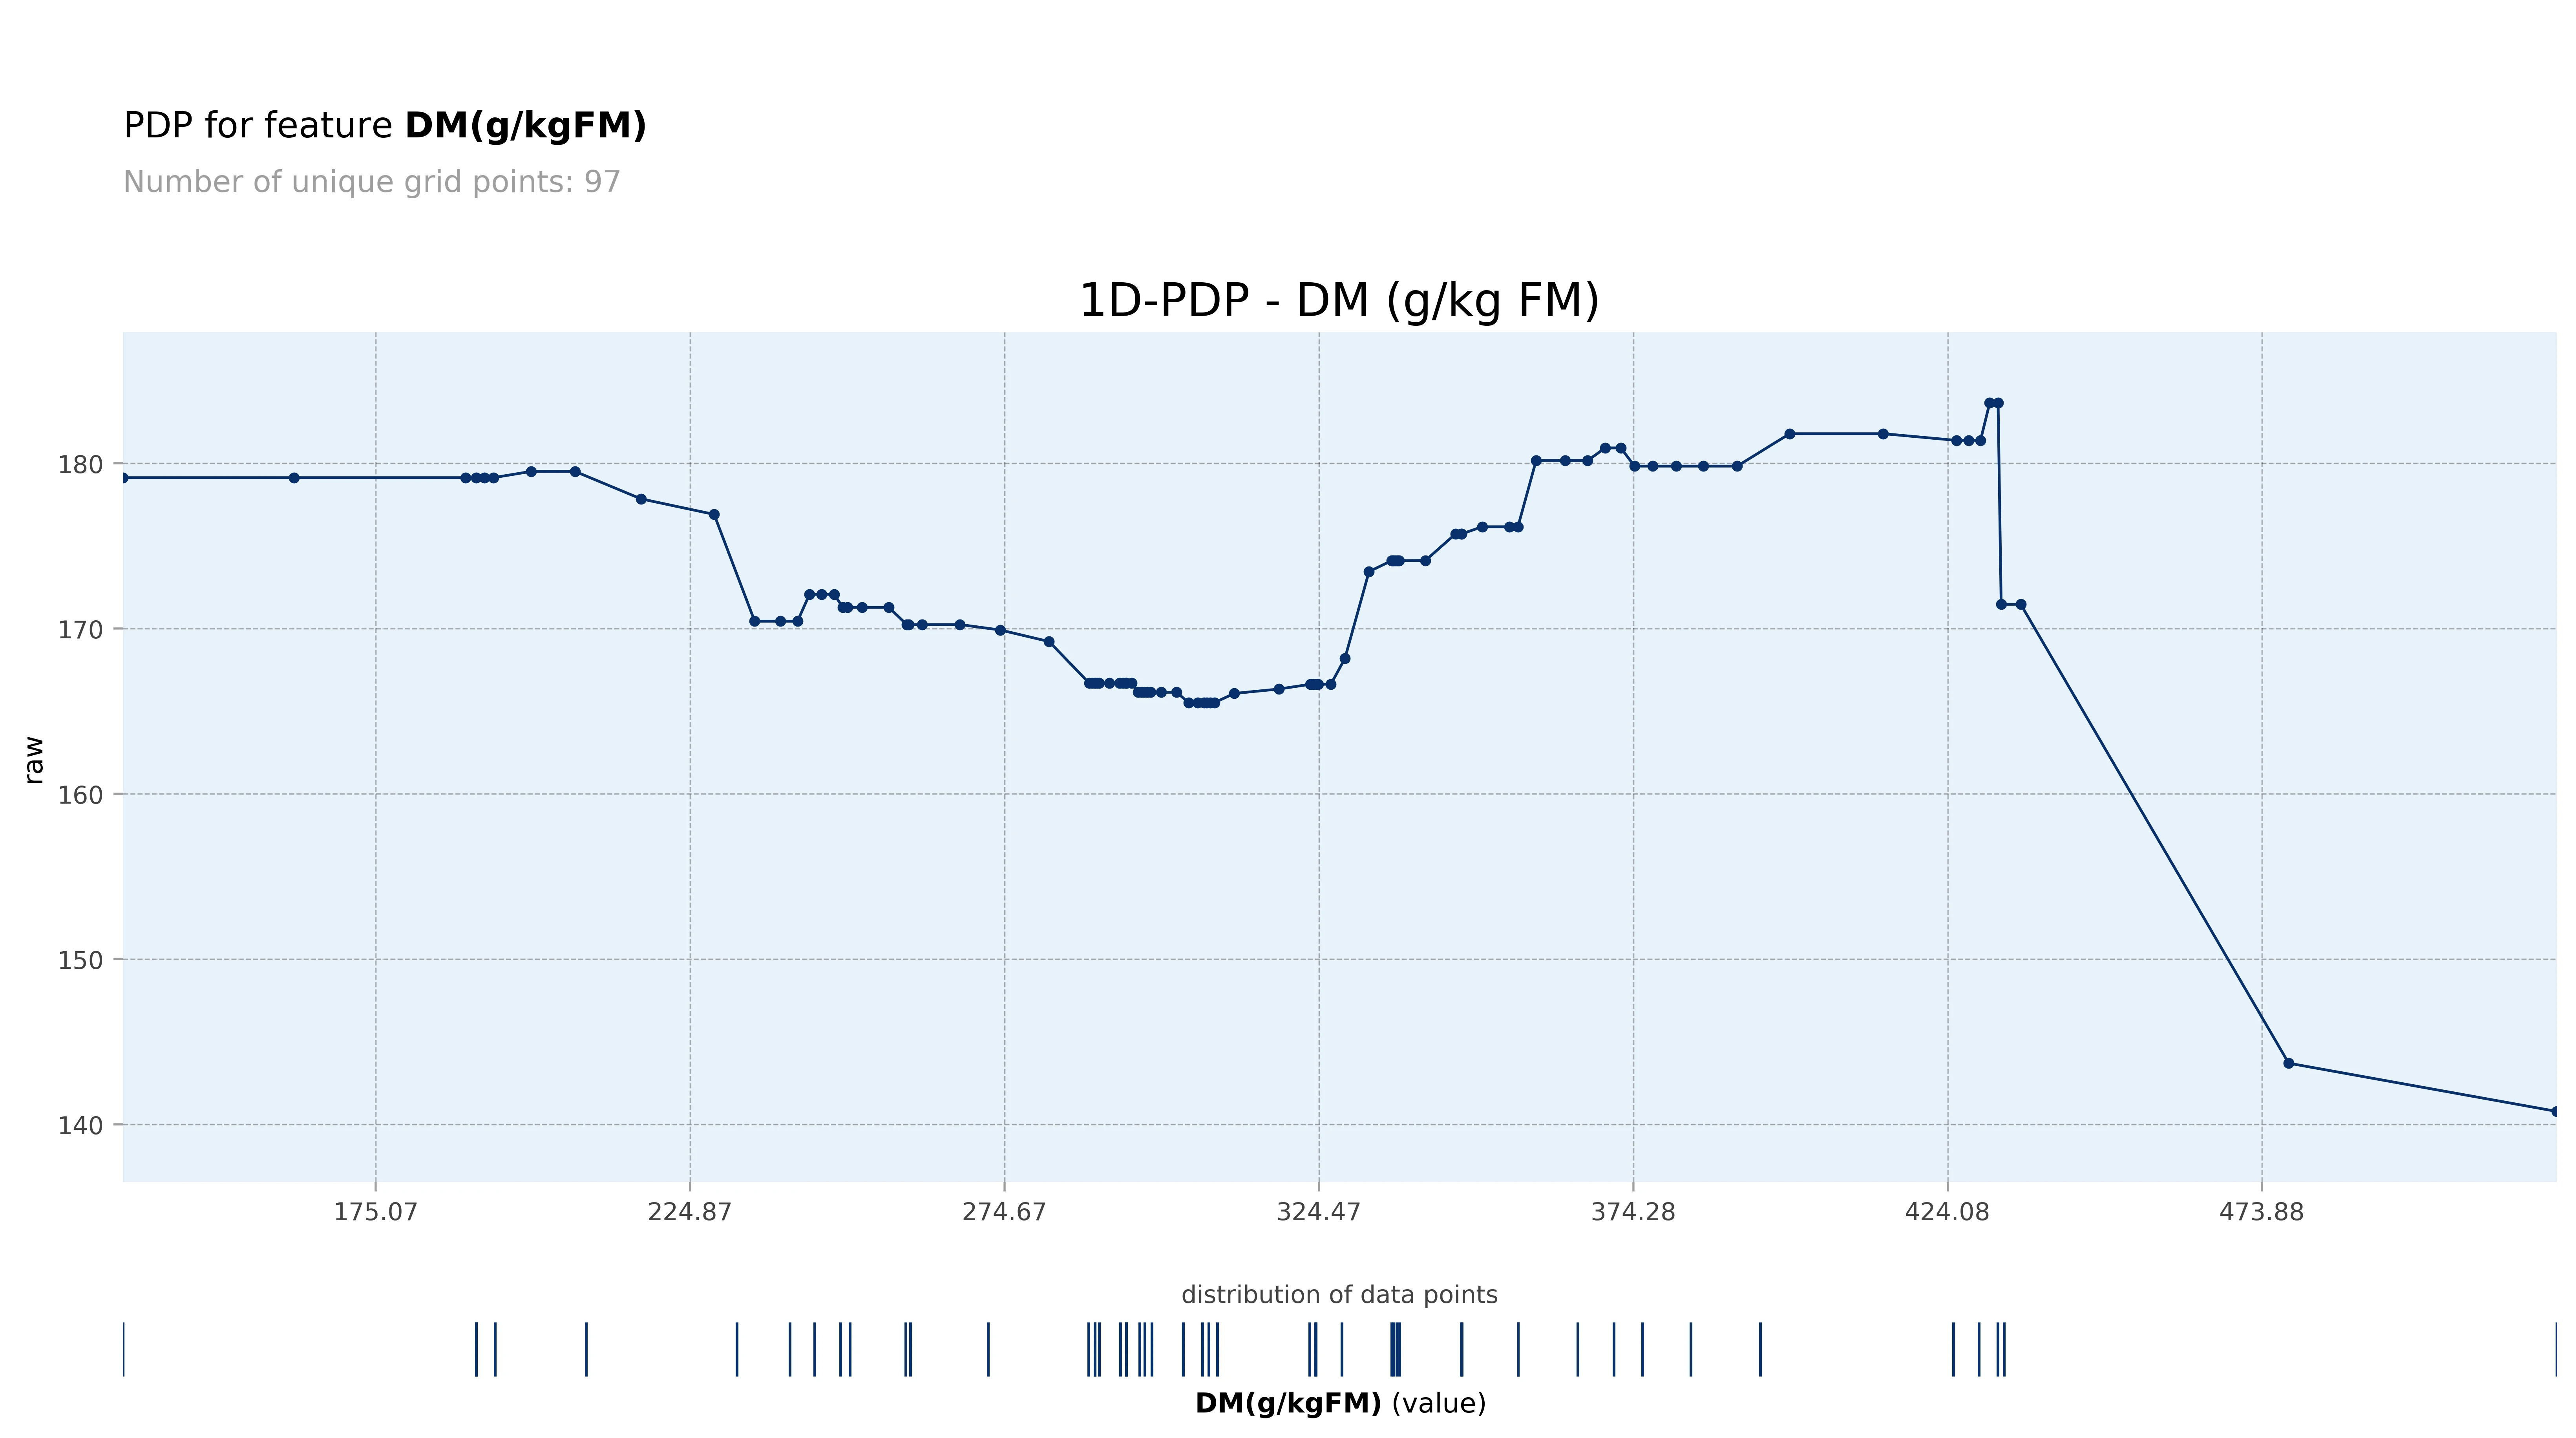Image resolution: width=2576 pixels, height=1438 pixels.
Task: Click the 160 y-axis tick label
Action: click(80, 795)
